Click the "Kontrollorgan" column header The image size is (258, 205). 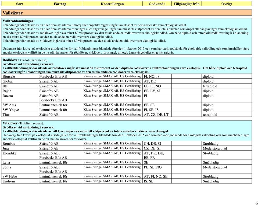(x=112, y=4)
